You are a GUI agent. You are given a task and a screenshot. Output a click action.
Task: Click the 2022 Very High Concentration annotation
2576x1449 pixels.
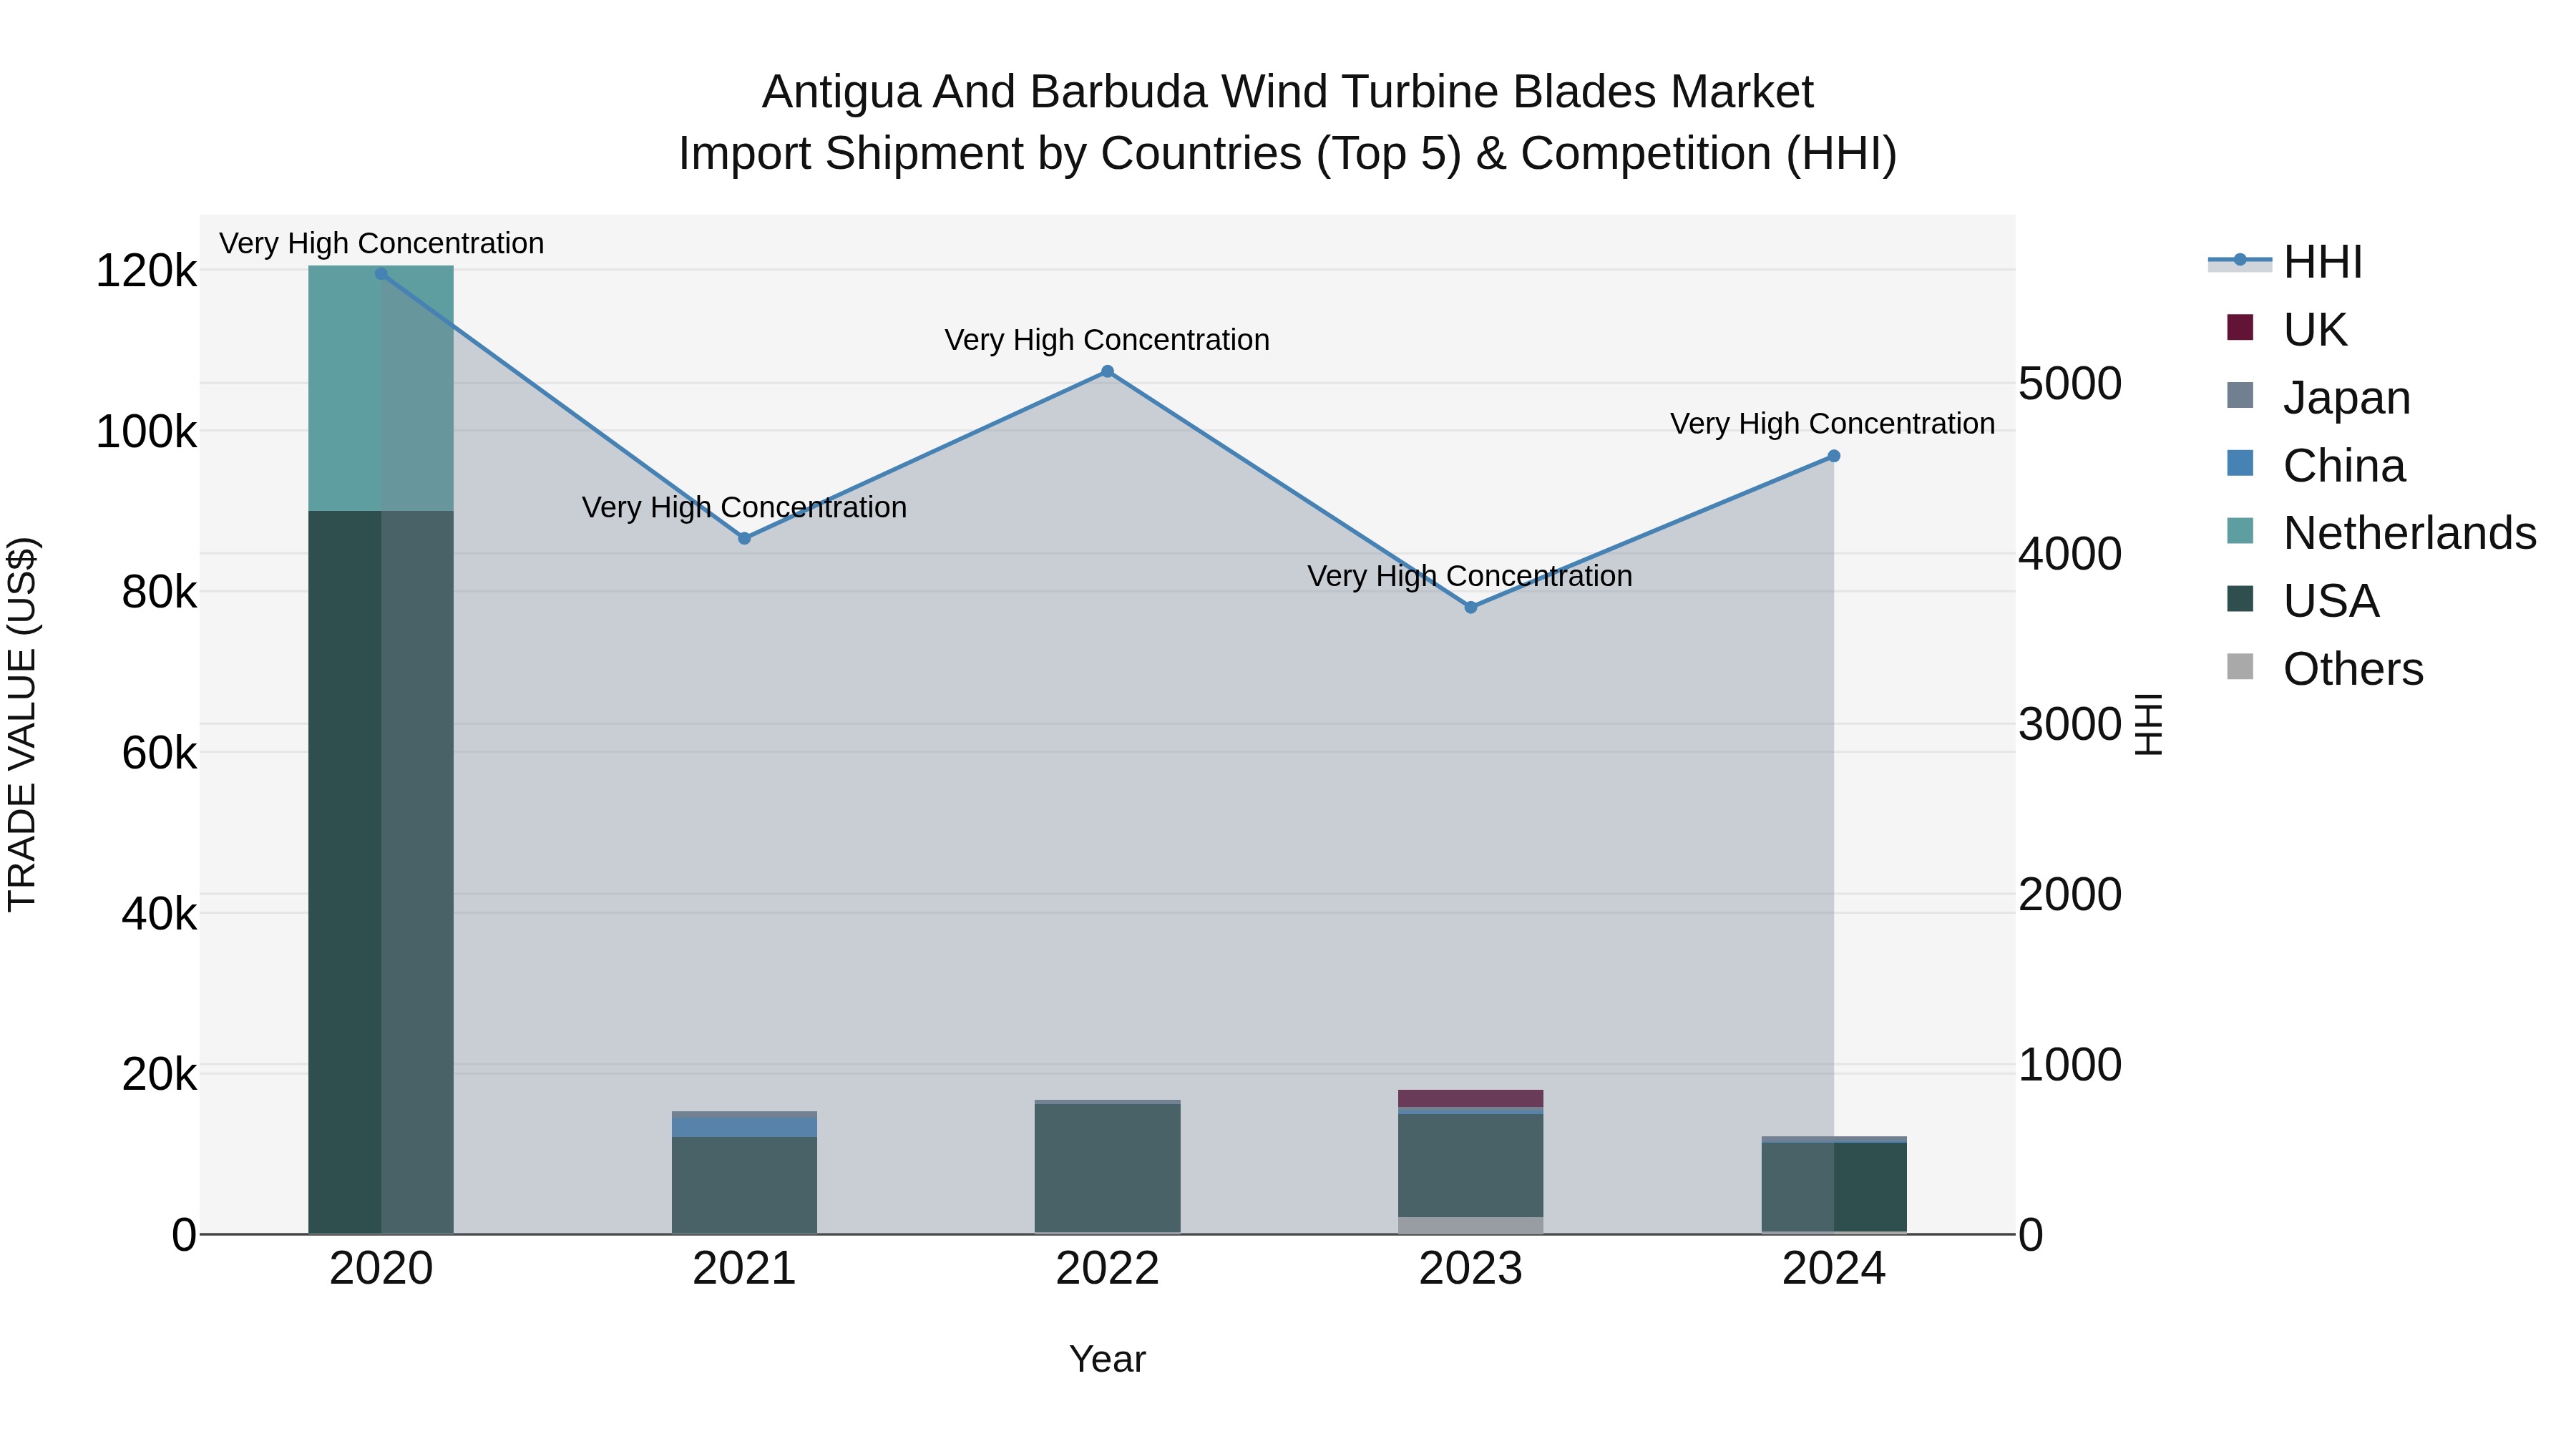click(1107, 340)
